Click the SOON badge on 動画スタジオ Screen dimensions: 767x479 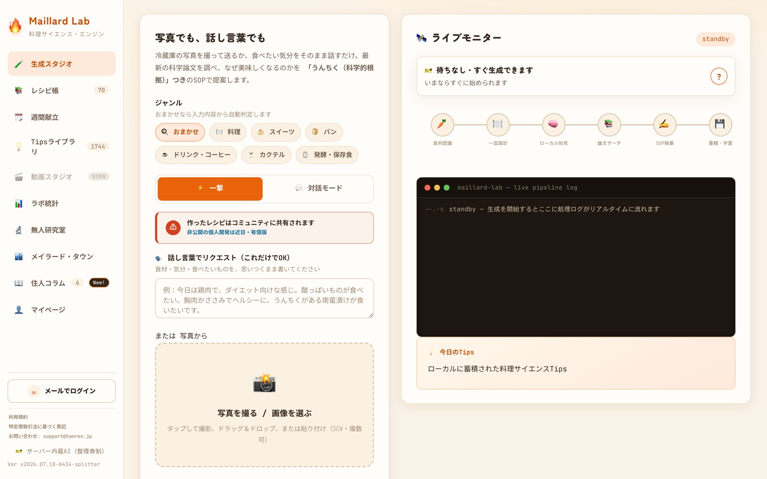pos(99,177)
